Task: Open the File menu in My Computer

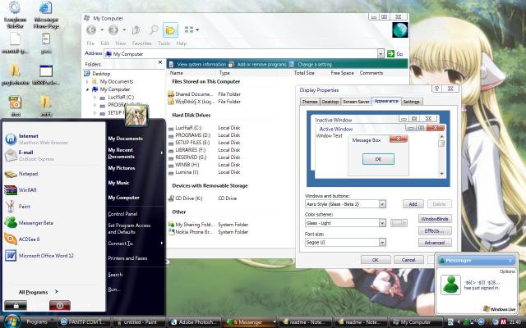Action: (x=90, y=43)
